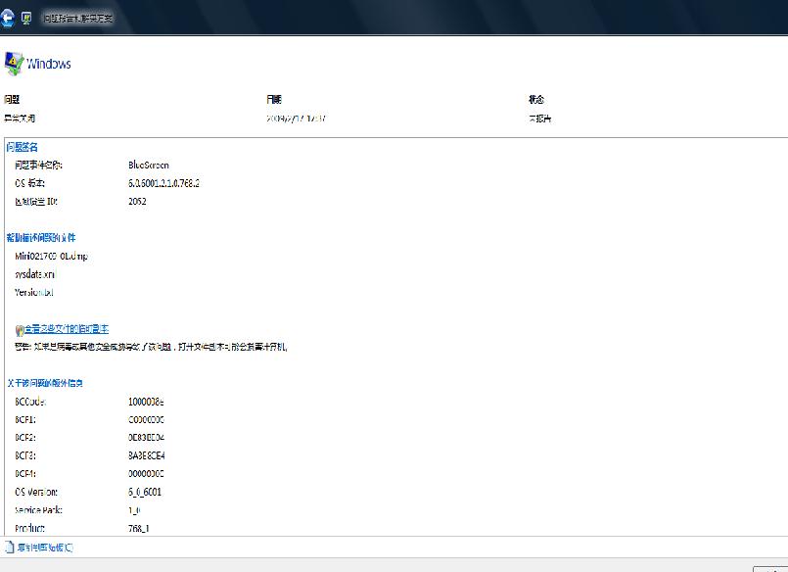This screenshot has width=788, height=572.
Task: Select locale ID value 2052
Action: [x=137, y=202]
